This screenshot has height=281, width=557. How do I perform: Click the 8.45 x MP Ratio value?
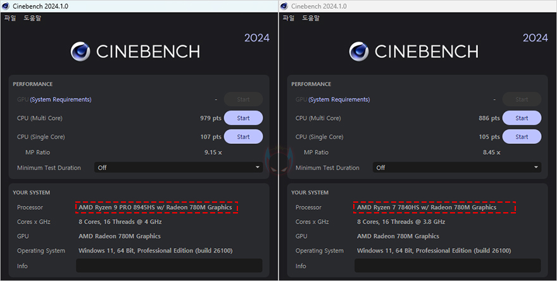[x=492, y=152]
